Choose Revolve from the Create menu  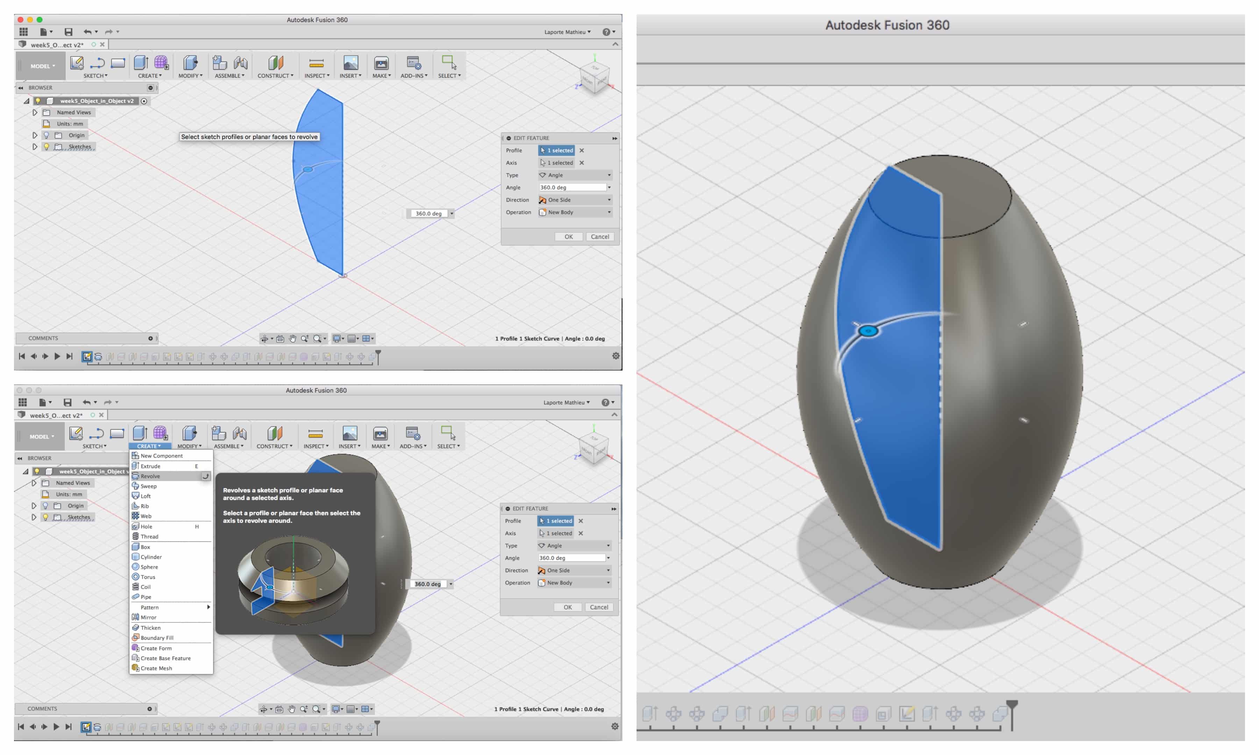170,476
